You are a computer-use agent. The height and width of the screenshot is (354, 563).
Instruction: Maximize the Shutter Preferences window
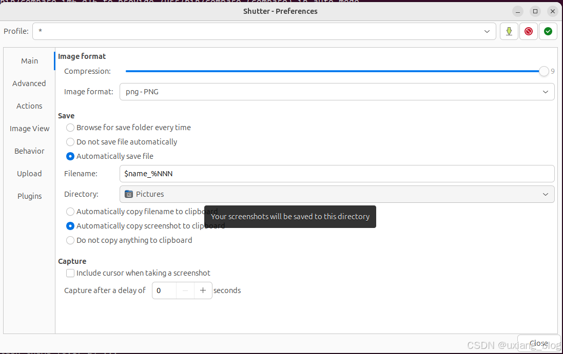535,11
